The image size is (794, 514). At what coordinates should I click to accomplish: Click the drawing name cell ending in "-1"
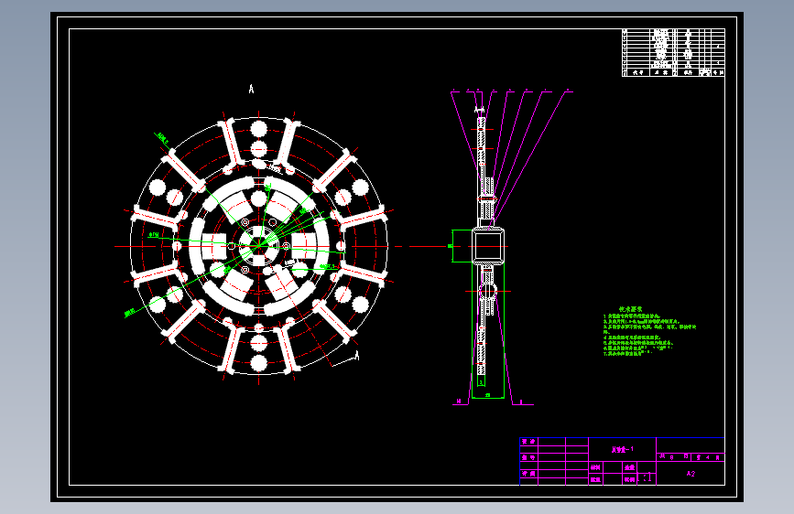[x=623, y=449]
